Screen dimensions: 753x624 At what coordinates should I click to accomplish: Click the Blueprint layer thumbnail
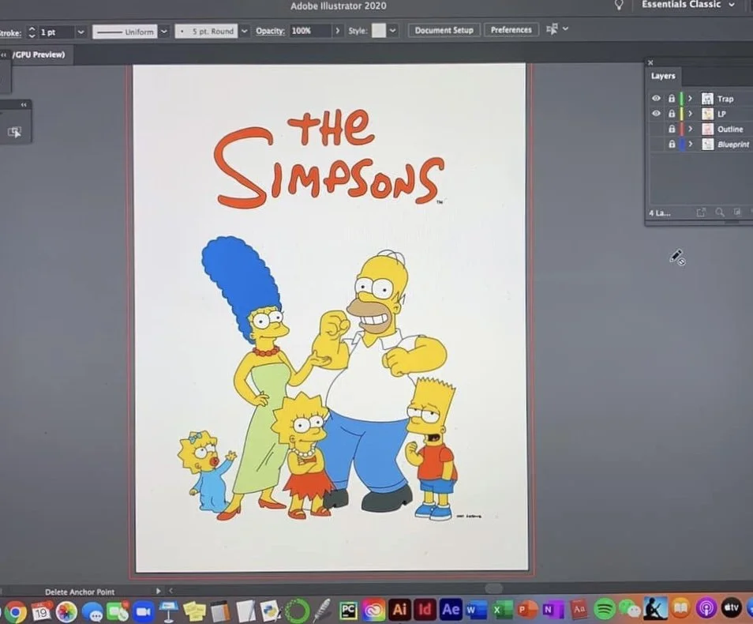tap(708, 144)
